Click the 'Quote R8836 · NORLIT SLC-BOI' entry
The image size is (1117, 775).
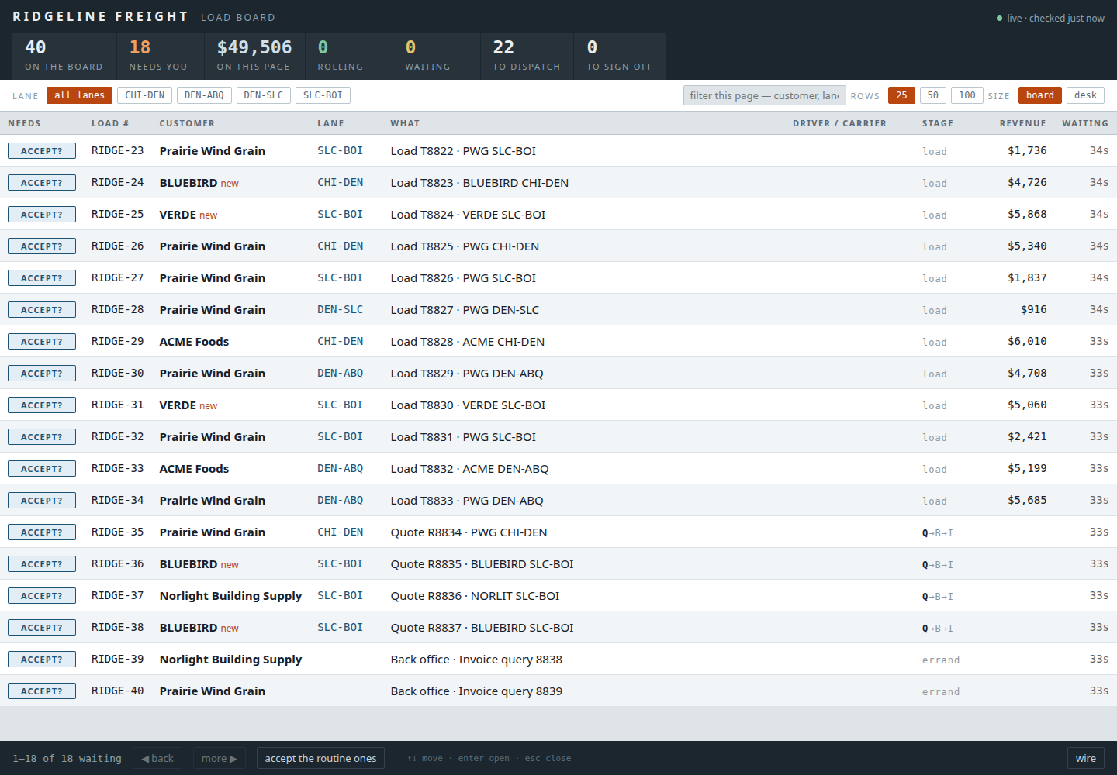[475, 596]
